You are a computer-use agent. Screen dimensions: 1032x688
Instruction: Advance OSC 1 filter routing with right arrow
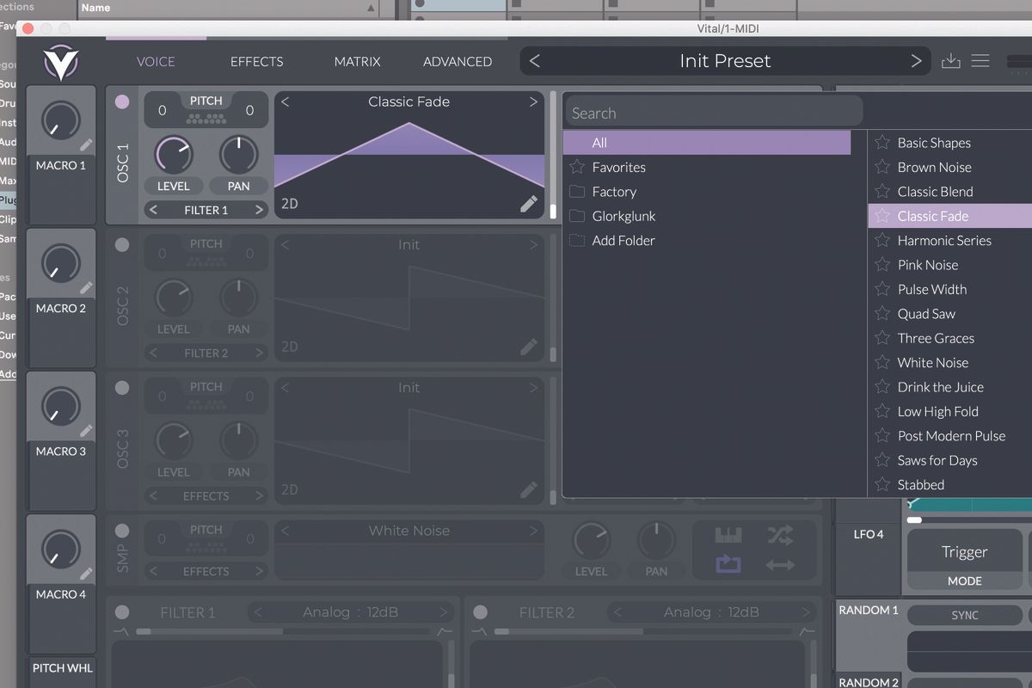coord(259,209)
